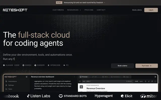161x100 pixels.
Task: Click the Revenue overview dashboard title
Action: (43, 77)
